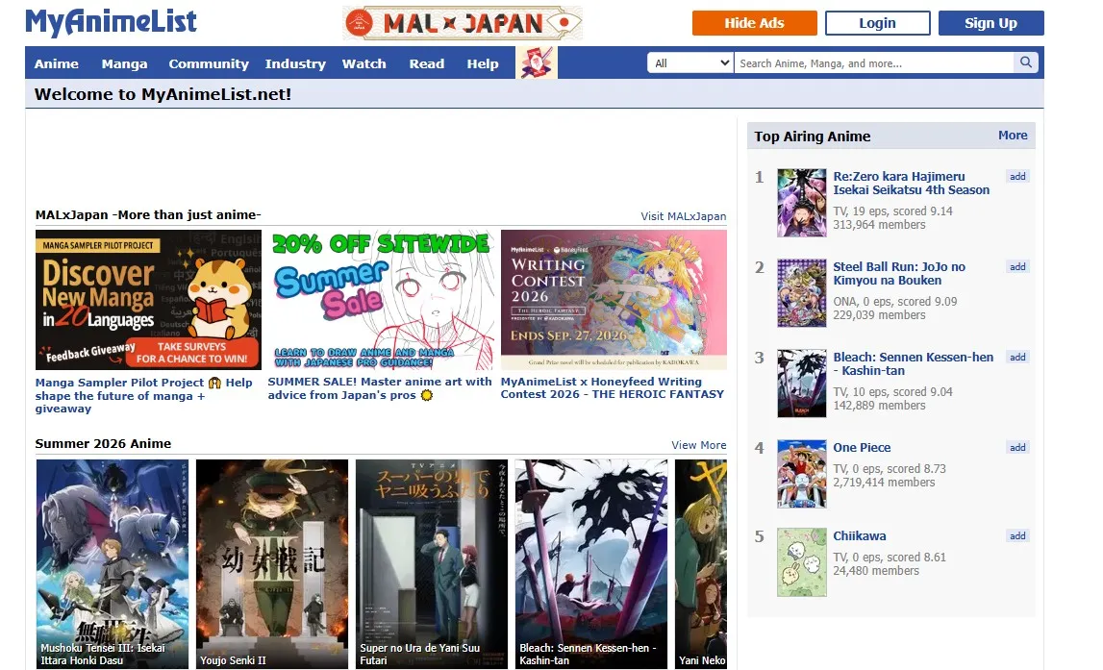The height and width of the screenshot is (670, 1103).
Task: Add Steel Ball Run to list
Action: point(1017,266)
